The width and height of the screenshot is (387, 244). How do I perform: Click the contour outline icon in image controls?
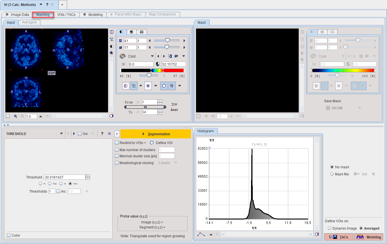tap(164, 86)
